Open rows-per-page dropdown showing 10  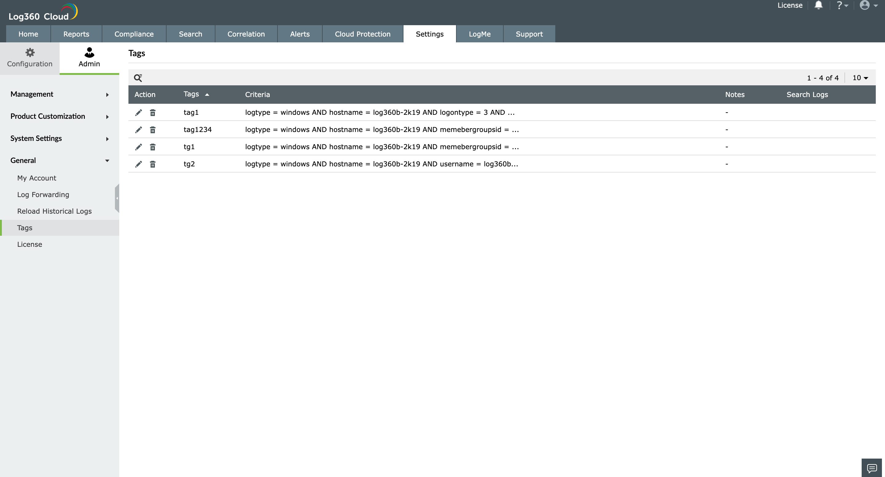click(x=860, y=78)
